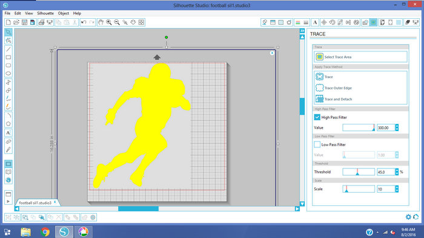The width and height of the screenshot is (424, 238).
Task: Click the Print icon in toolbar
Action: [x=41, y=22]
